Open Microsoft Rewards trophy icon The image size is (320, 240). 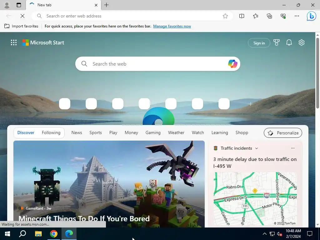point(277,42)
